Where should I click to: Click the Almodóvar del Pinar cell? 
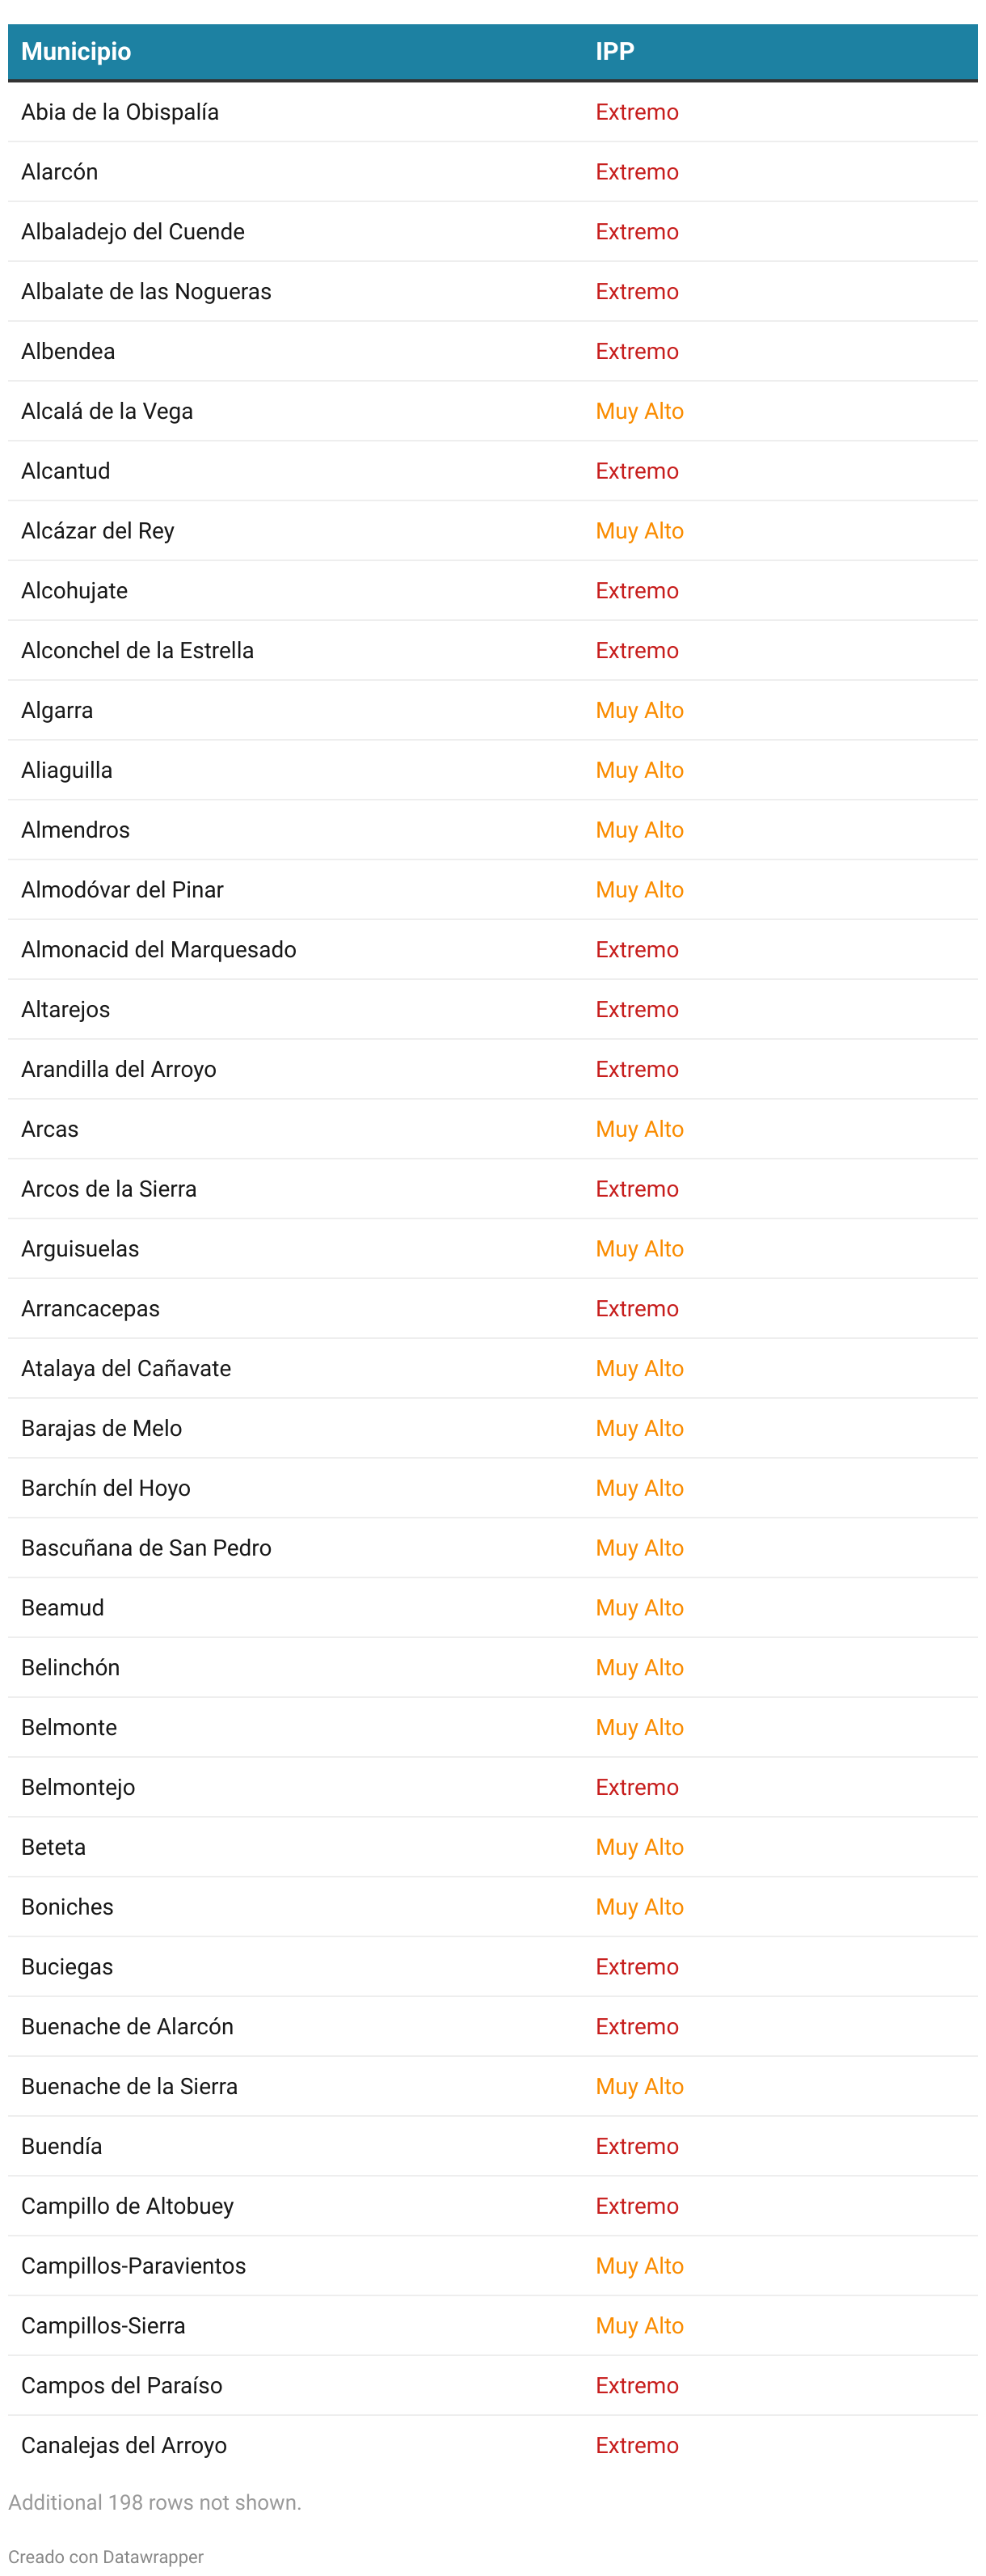(x=122, y=890)
